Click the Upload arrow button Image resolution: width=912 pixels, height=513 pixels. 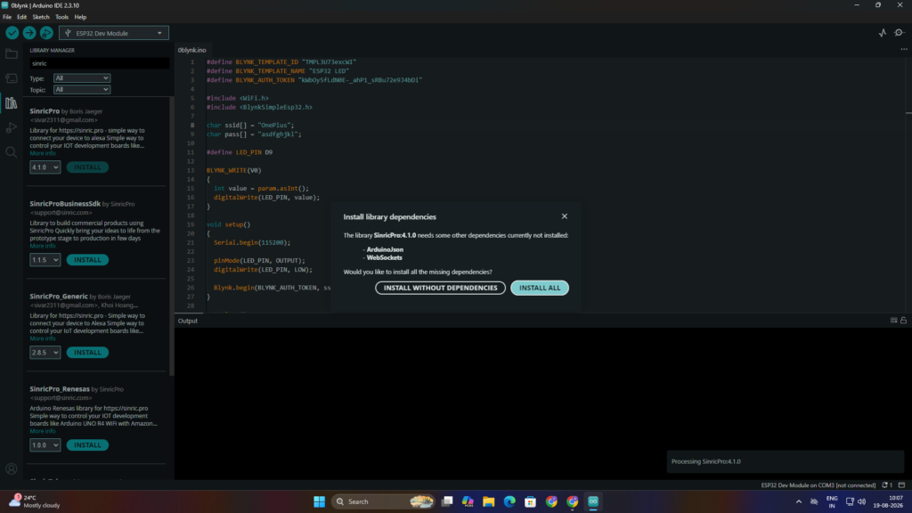tap(29, 33)
